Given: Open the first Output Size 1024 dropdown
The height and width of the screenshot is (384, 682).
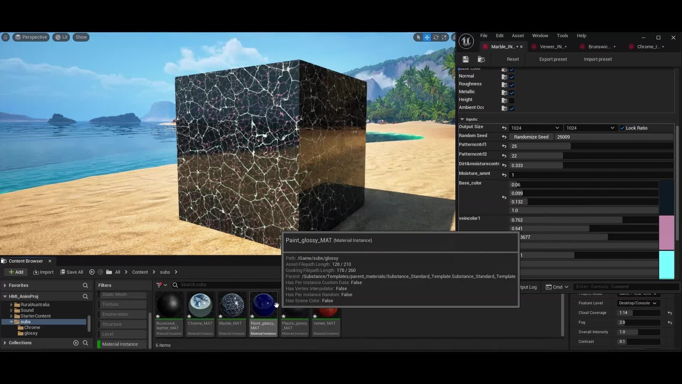Looking at the screenshot, I should click(535, 128).
